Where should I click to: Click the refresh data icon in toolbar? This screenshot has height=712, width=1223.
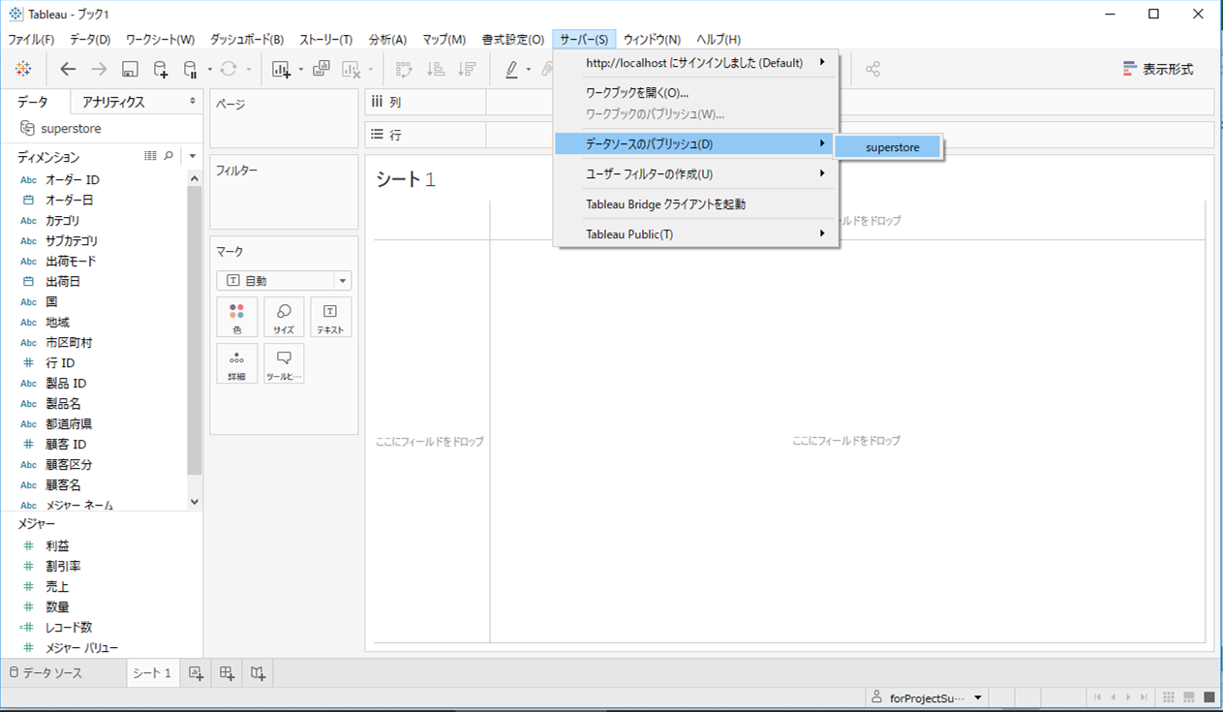point(229,69)
